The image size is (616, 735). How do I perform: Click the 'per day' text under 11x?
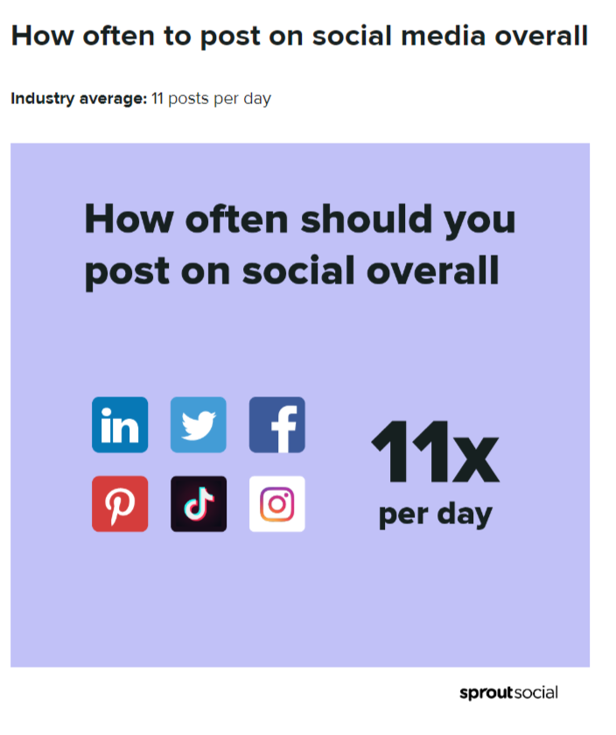(436, 515)
